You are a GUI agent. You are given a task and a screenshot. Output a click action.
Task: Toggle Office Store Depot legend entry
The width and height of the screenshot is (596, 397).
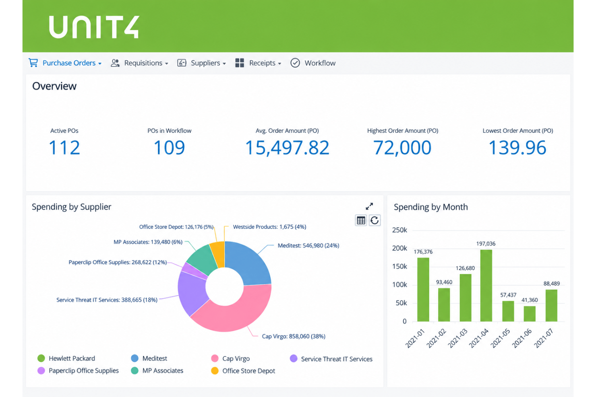point(243,371)
